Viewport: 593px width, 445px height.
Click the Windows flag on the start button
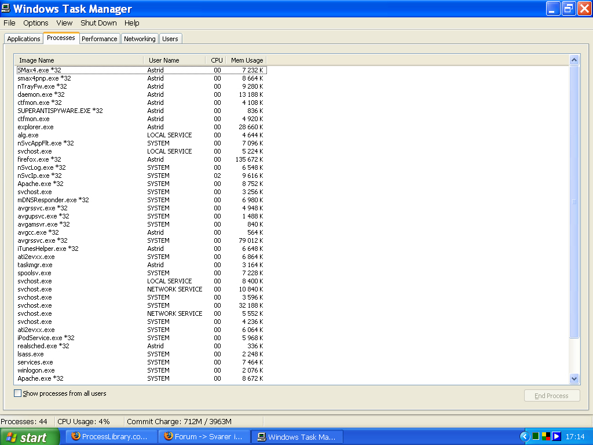(x=11, y=437)
